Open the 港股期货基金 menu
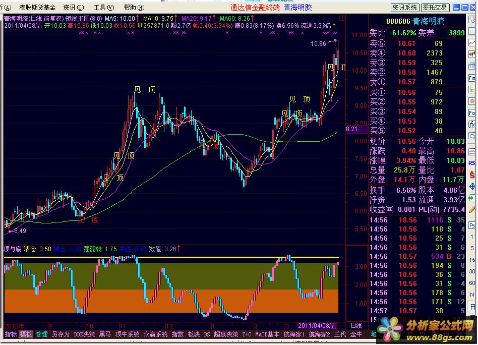This screenshot has height=345, width=478. point(37,8)
